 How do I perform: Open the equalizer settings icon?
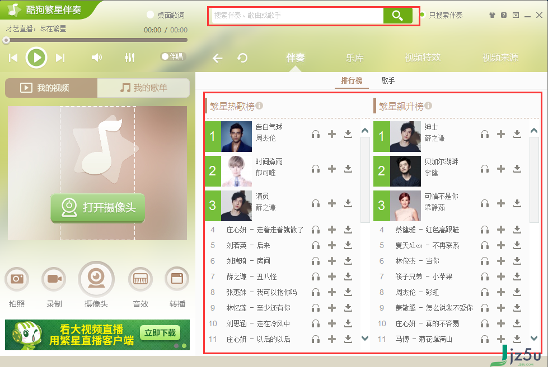(130, 58)
